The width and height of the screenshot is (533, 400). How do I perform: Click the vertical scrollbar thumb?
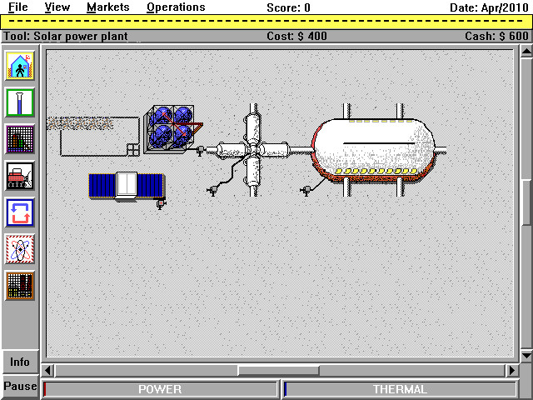tap(526, 202)
